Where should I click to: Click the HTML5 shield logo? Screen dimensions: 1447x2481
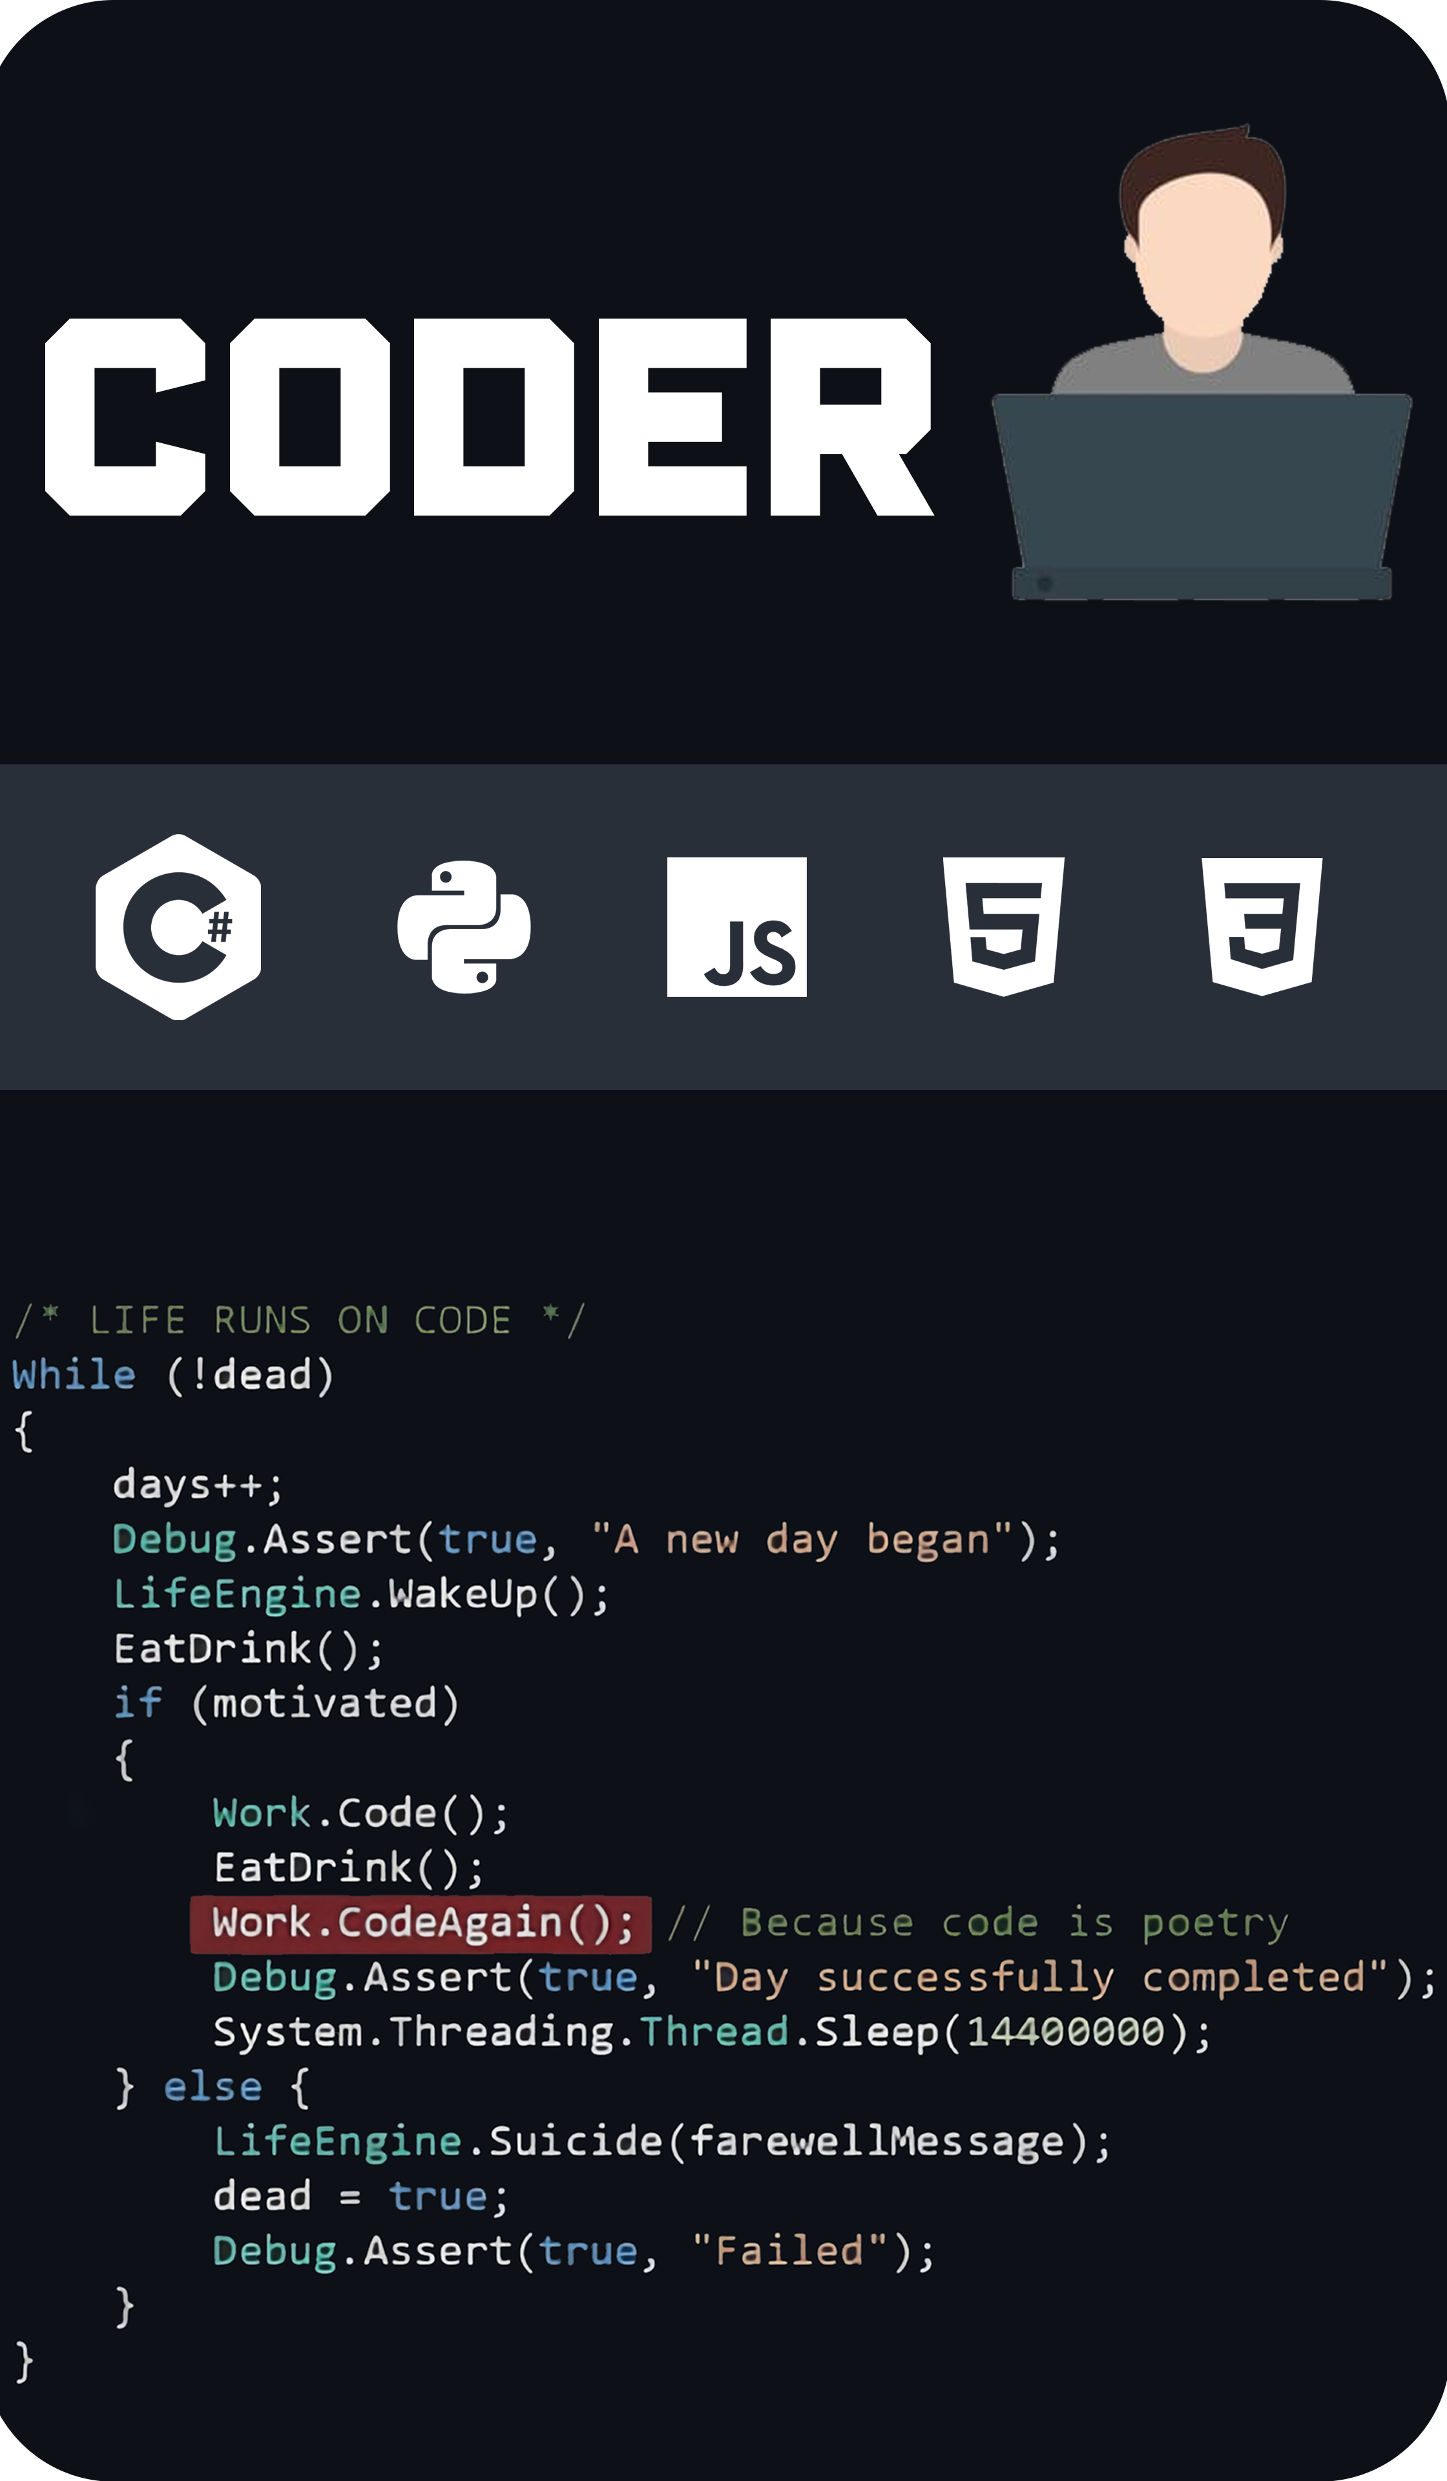[1003, 925]
